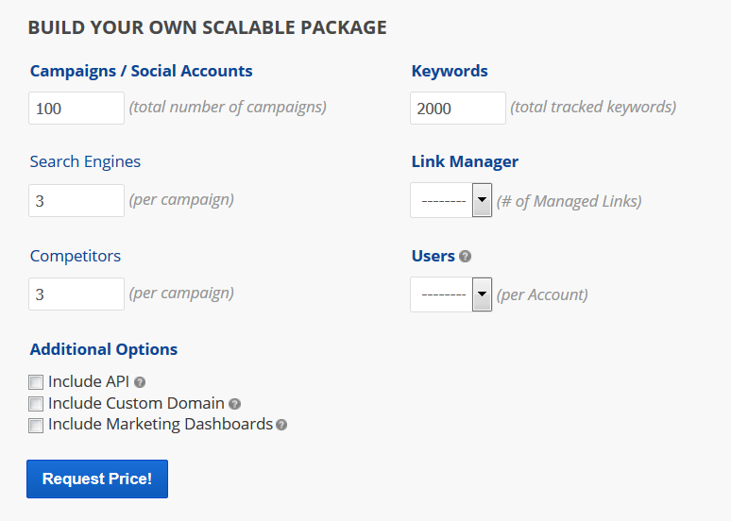Click the Build Your Own Scalable Package title
The width and height of the screenshot is (731, 521).
[x=207, y=27]
